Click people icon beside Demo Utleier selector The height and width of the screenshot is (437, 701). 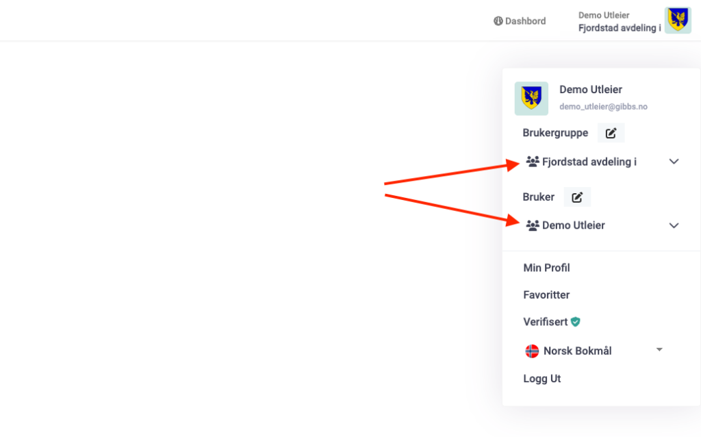pos(533,225)
